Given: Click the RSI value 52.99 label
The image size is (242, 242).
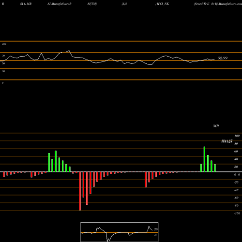Looking at the screenshot, I should pos(223,58).
